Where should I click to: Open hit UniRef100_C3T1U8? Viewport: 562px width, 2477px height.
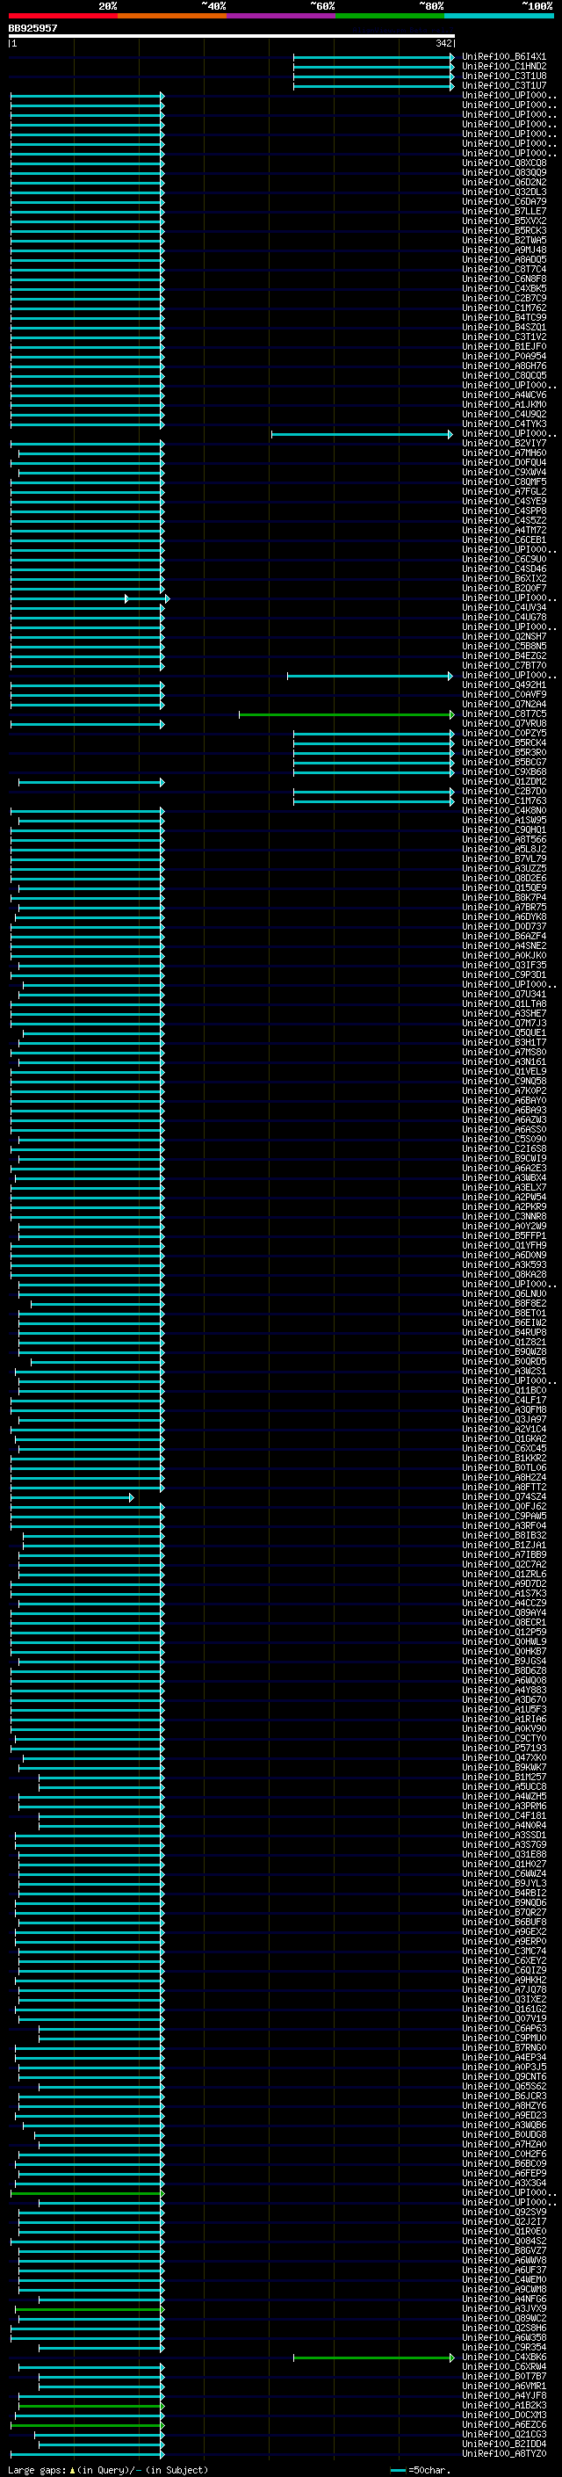504,76
